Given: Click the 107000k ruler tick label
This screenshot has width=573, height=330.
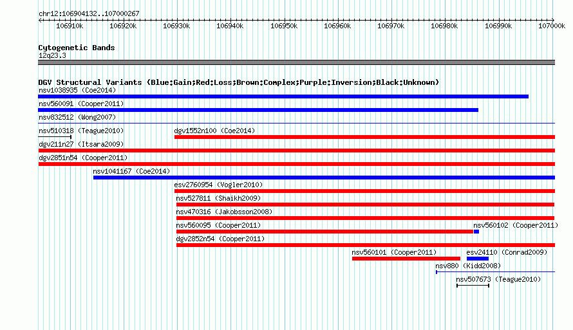Looking at the screenshot, I should click(552, 26).
